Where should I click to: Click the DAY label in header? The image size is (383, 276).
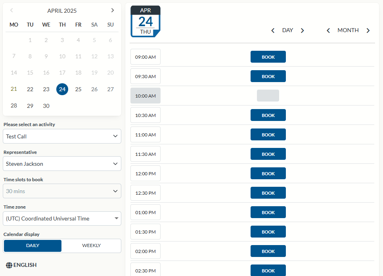287,30
